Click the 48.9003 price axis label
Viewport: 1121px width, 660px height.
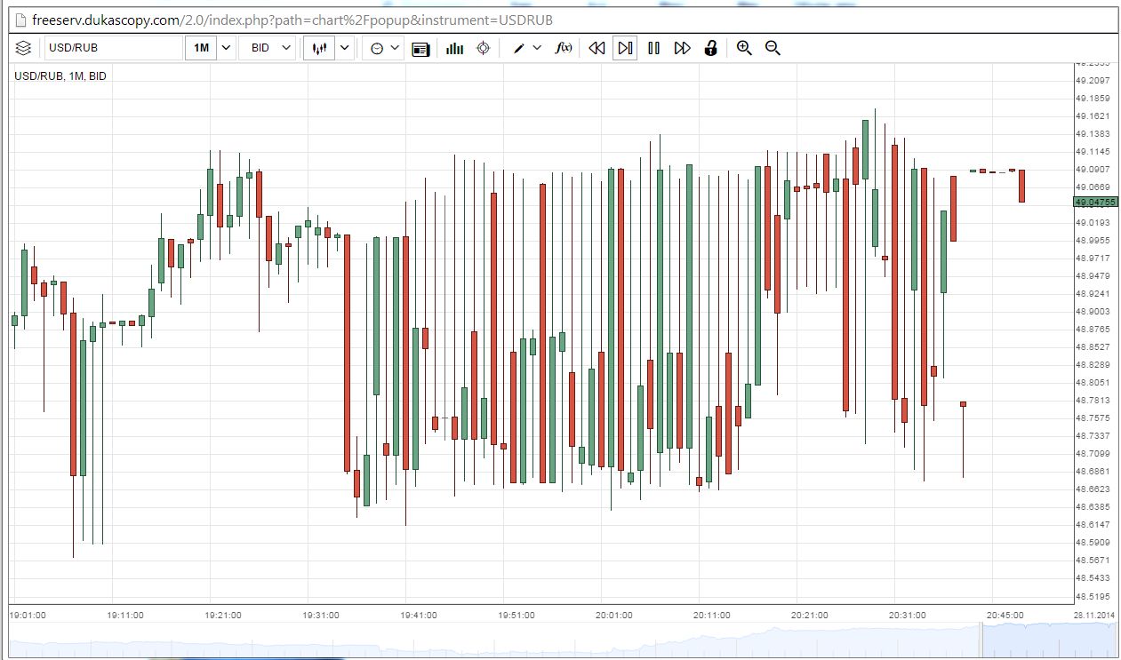1092,312
